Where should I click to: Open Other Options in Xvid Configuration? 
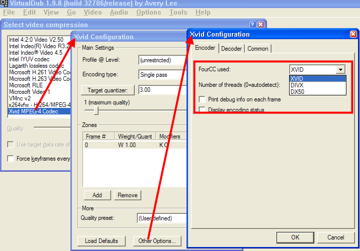(157, 241)
